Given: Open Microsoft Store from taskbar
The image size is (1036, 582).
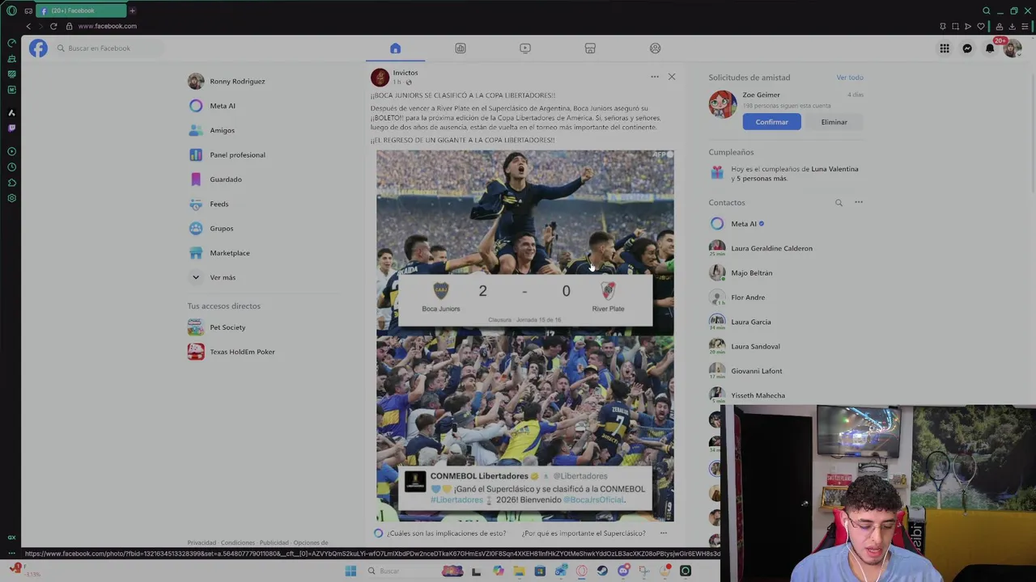Looking at the screenshot, I should pyautogui.click(x=540, y=571).
